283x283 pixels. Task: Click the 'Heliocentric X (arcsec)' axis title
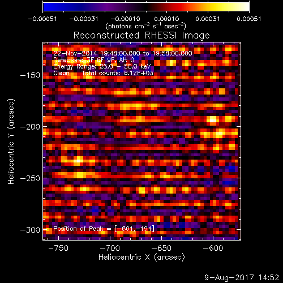coord(141,258)
